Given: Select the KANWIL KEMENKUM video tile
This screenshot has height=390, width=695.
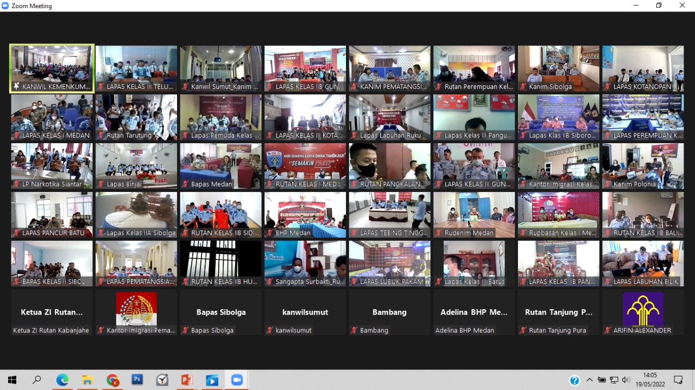Looking at the screenshot, I should click(52, 68).
